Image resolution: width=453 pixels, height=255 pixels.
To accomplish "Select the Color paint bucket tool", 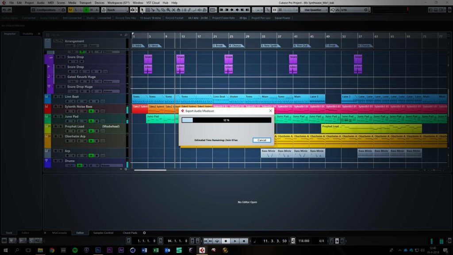I will [x=204, y=10].
